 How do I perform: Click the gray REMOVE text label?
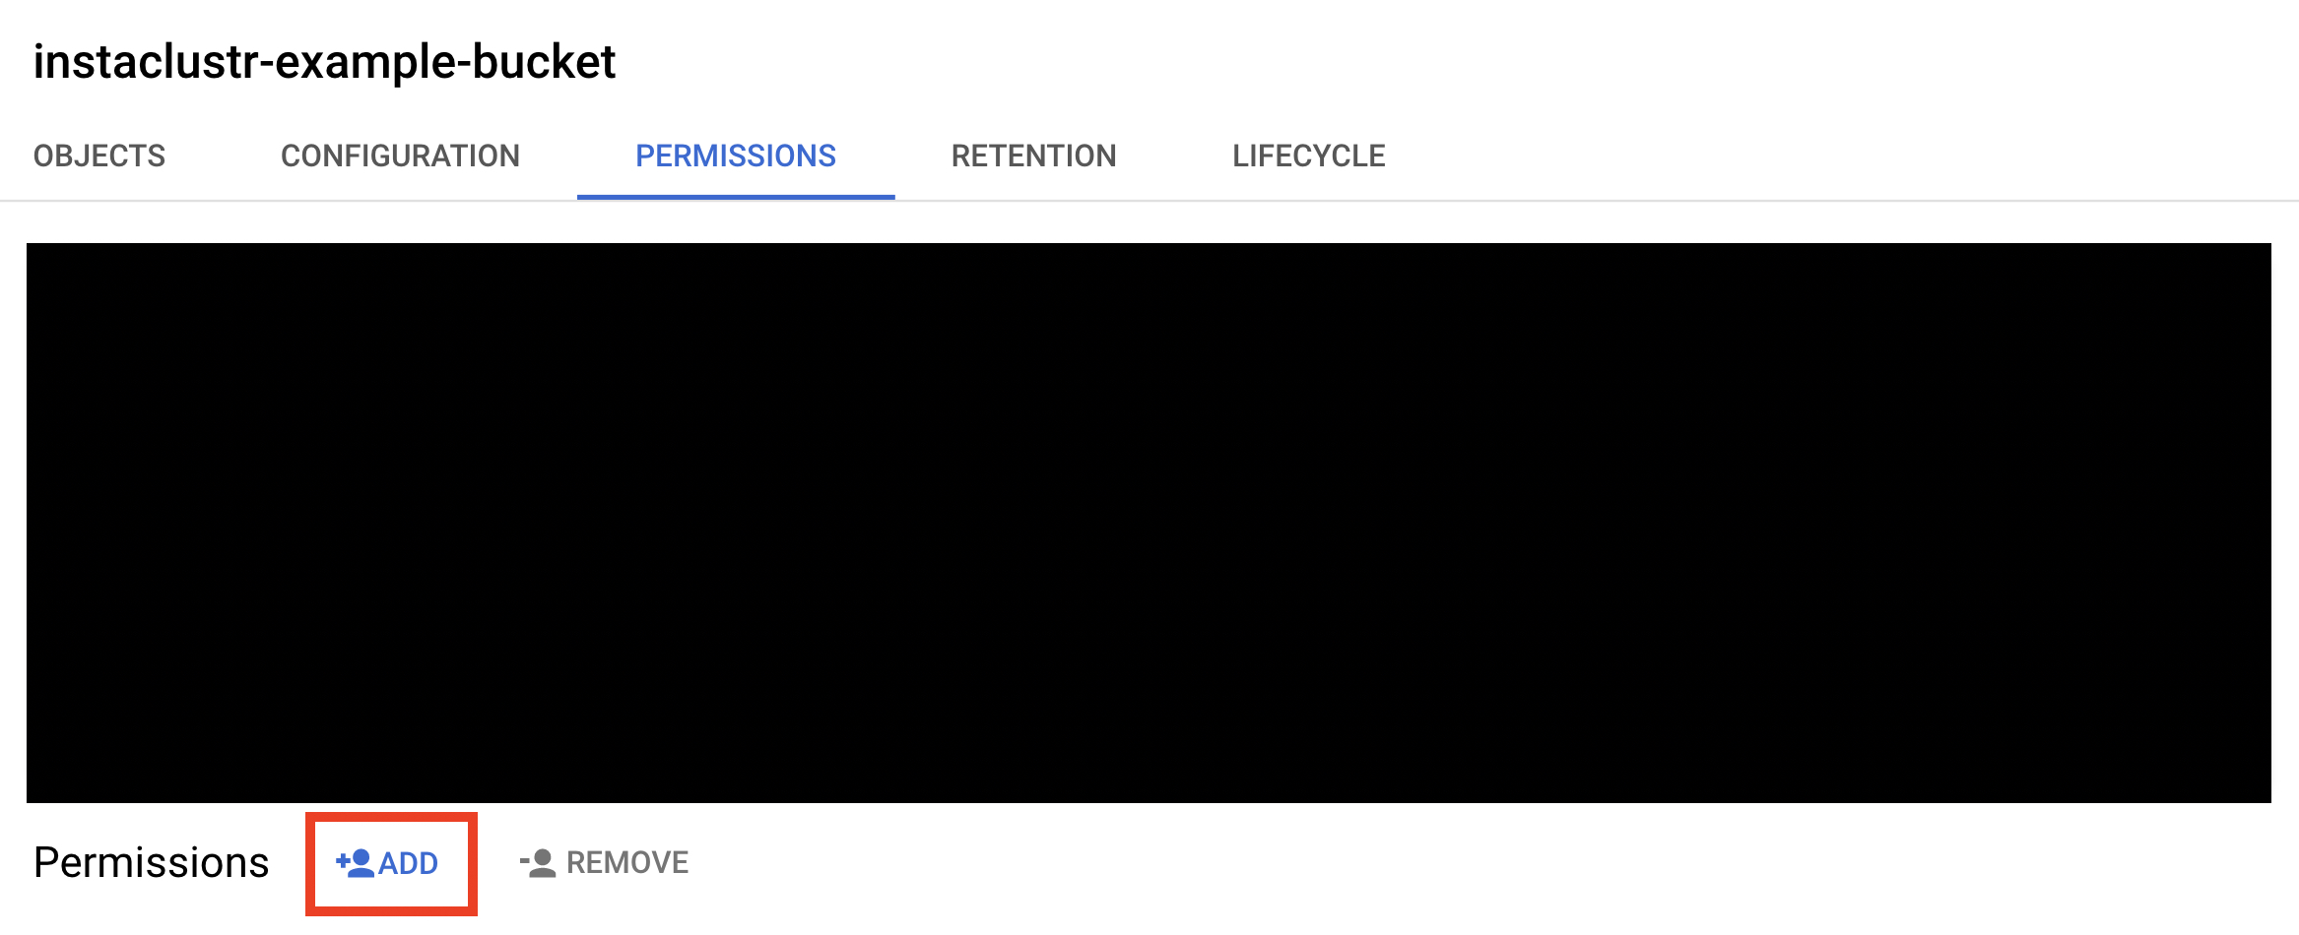627,863
